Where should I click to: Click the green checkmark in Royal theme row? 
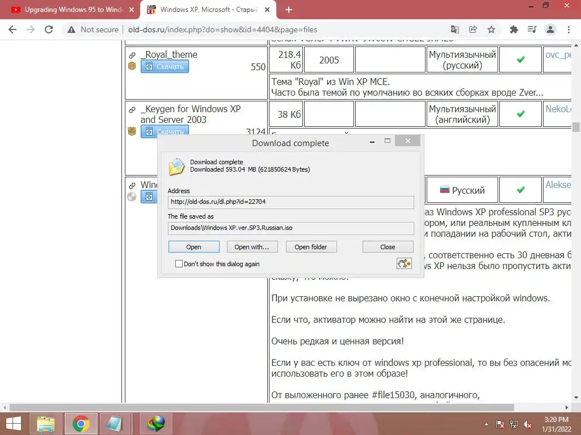tap(521, 59)
